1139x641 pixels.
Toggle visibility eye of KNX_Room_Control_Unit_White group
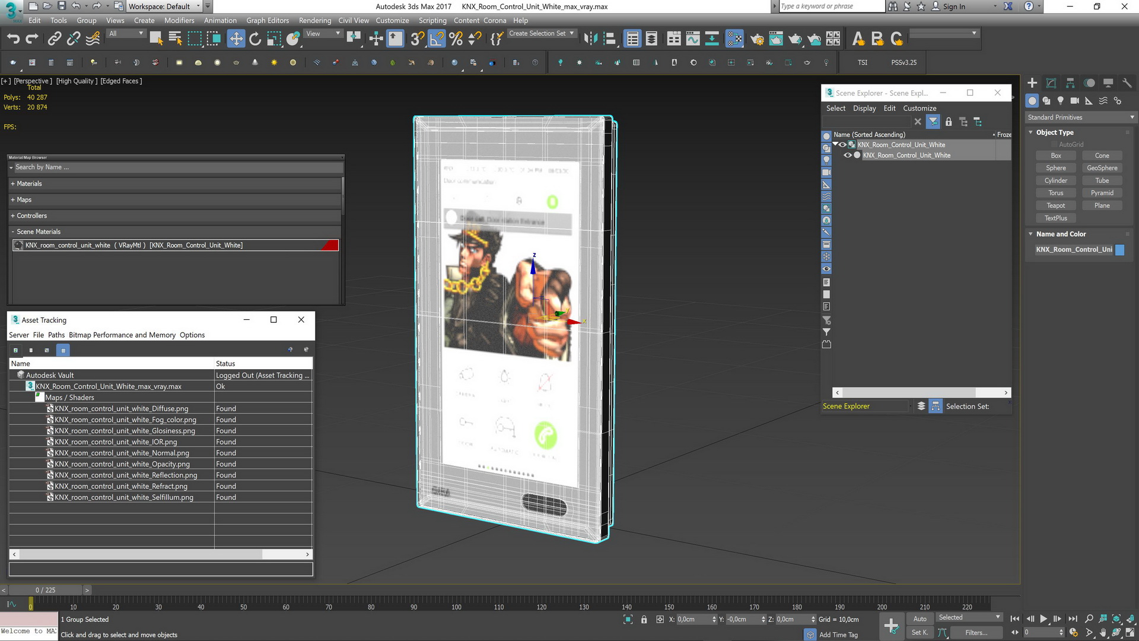click(843, 145)
